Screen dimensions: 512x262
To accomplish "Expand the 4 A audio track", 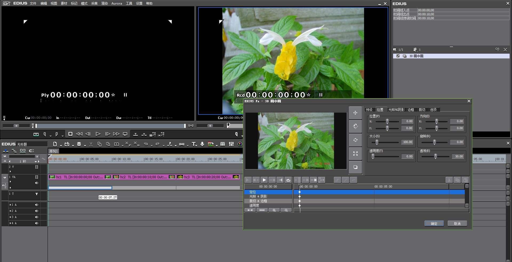I will click(10, 223).
